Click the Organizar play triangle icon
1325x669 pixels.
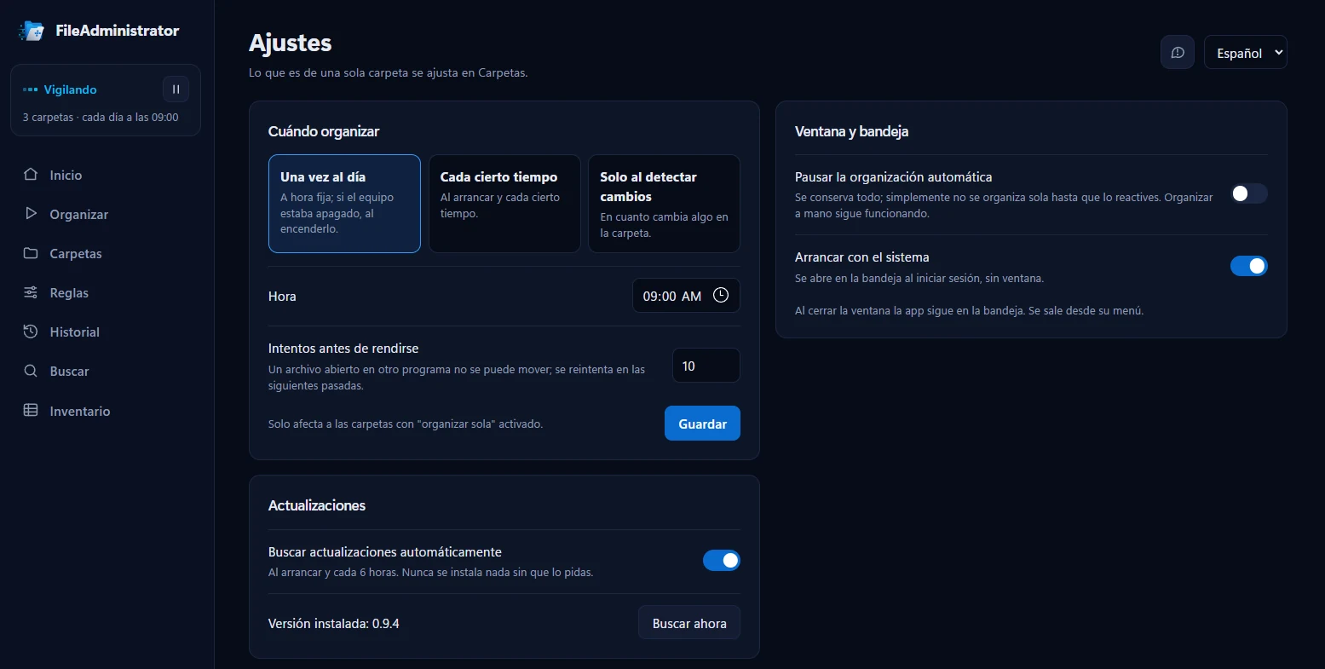click(x=31, y=214)
